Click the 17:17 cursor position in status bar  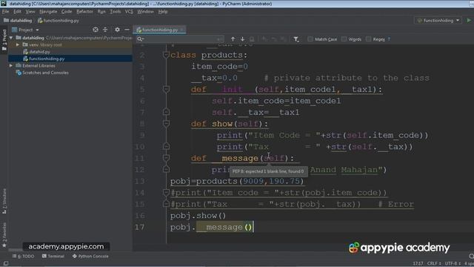pos(418,264)
